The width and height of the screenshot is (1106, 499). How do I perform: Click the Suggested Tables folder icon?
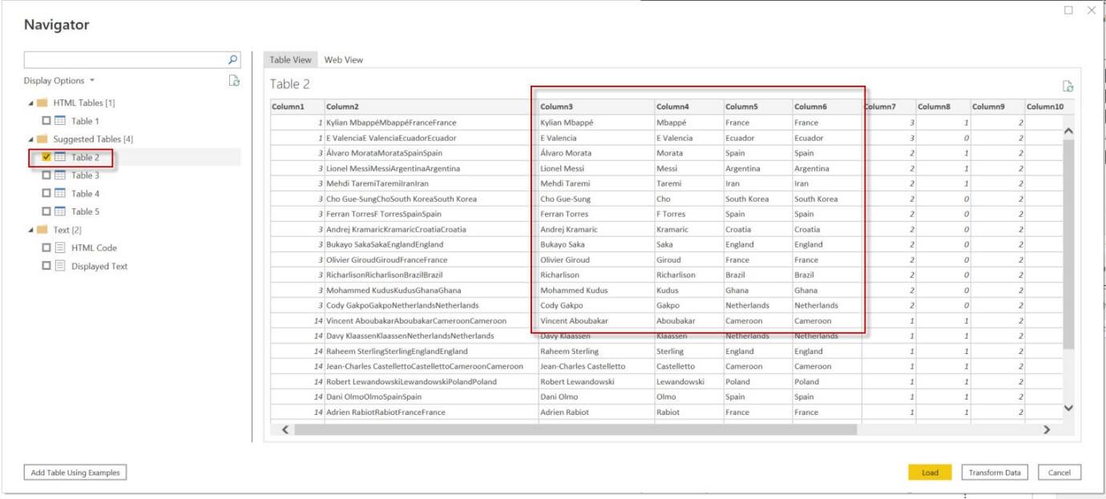(42, 139)
